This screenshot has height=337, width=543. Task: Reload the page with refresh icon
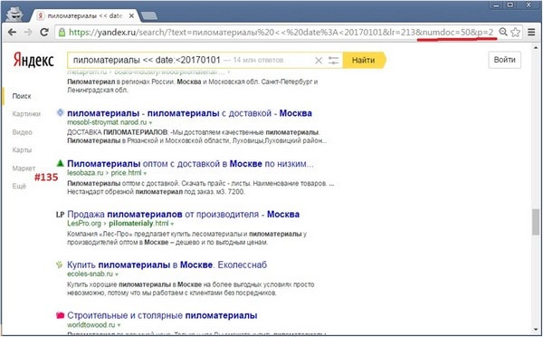[44, 33]
